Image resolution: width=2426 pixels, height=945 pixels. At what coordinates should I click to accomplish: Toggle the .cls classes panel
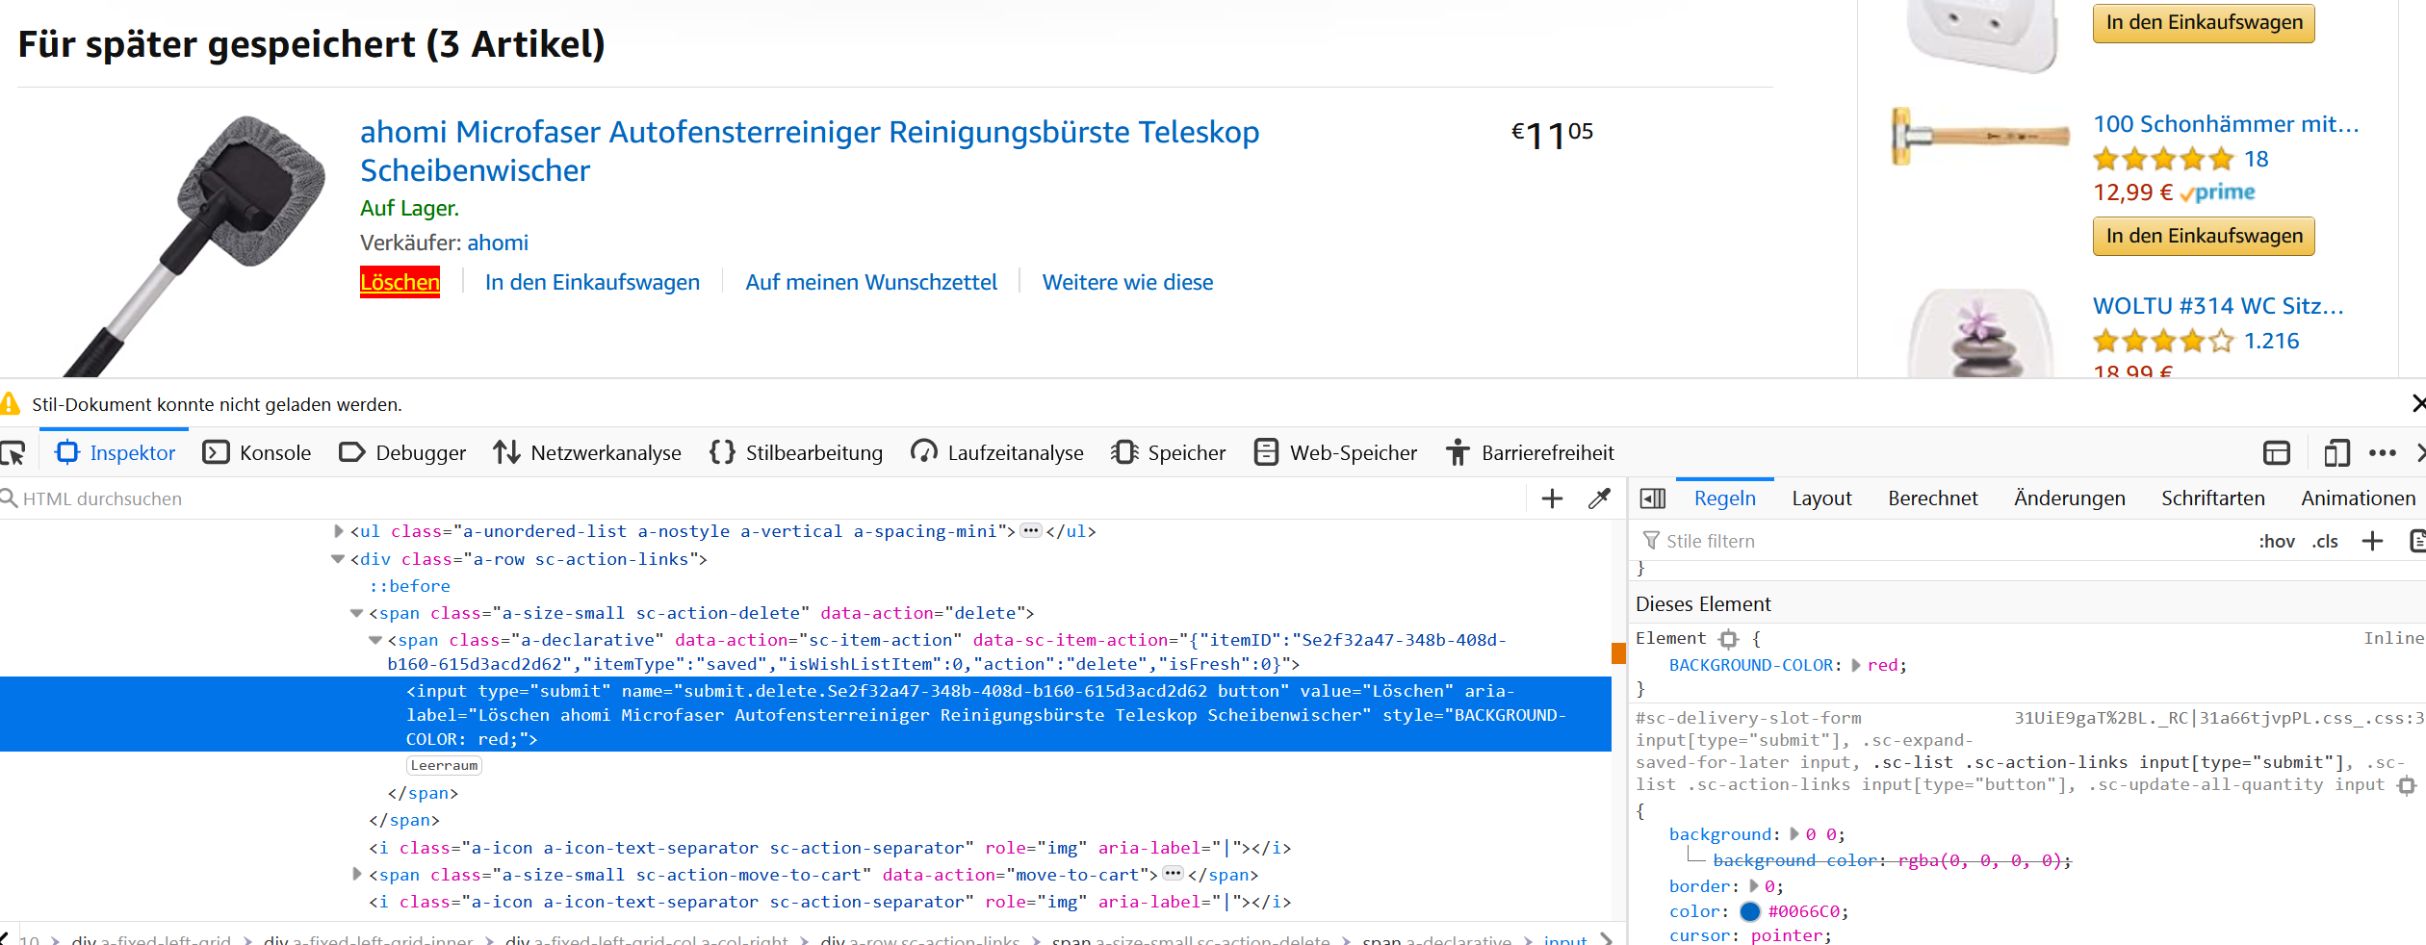click(x=2325, y=541)
